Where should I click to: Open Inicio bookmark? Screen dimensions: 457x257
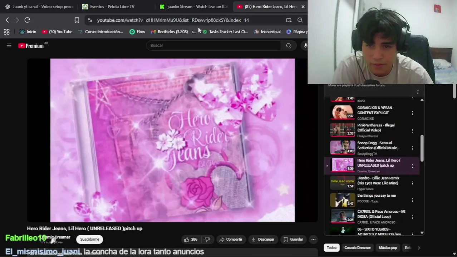(28, 32)
